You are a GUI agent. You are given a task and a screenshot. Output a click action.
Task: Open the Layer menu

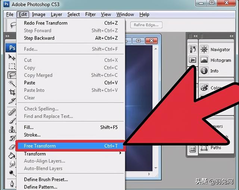click(56, 15)
